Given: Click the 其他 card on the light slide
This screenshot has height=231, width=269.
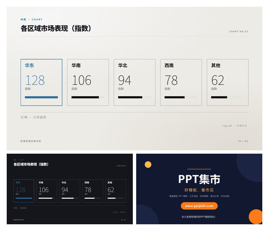Looking at the screenshot, I should (228, 82).
